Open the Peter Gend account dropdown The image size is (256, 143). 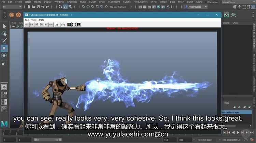pos(196,7)
